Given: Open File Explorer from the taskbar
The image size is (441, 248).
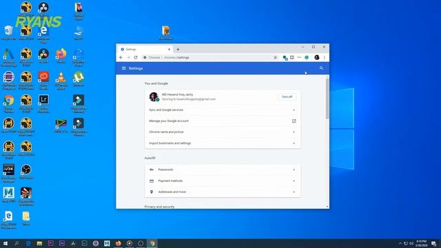Looking at the screenshot, I should click(39, 243).
